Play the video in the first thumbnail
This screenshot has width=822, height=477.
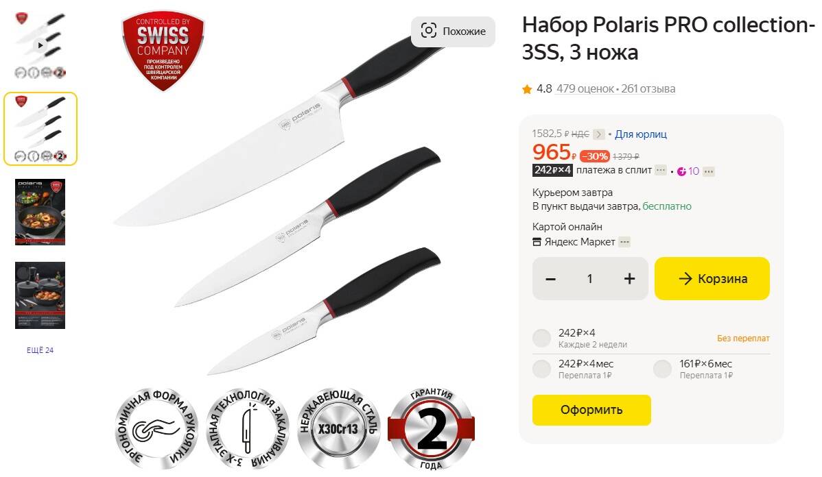click(40, 45)
